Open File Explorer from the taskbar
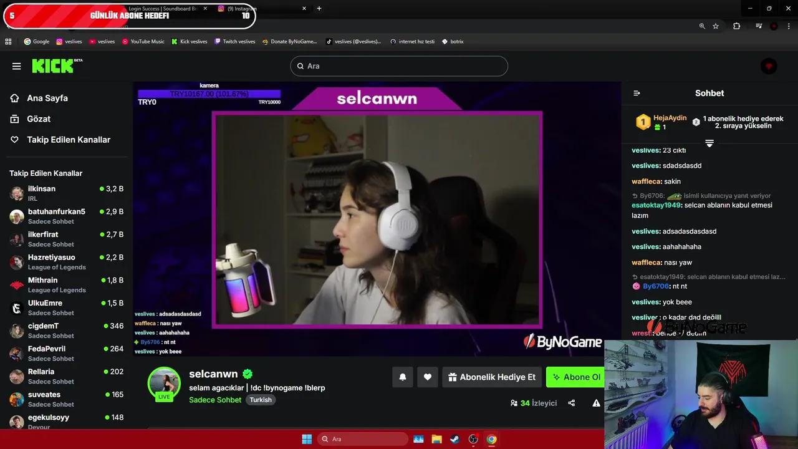 (436, 439)
